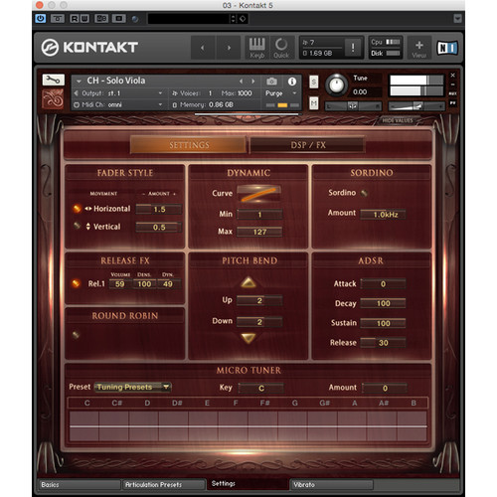The image size is (497, 497).
Task: Open the Vibrato bottom tab
Action: (332, 484)
